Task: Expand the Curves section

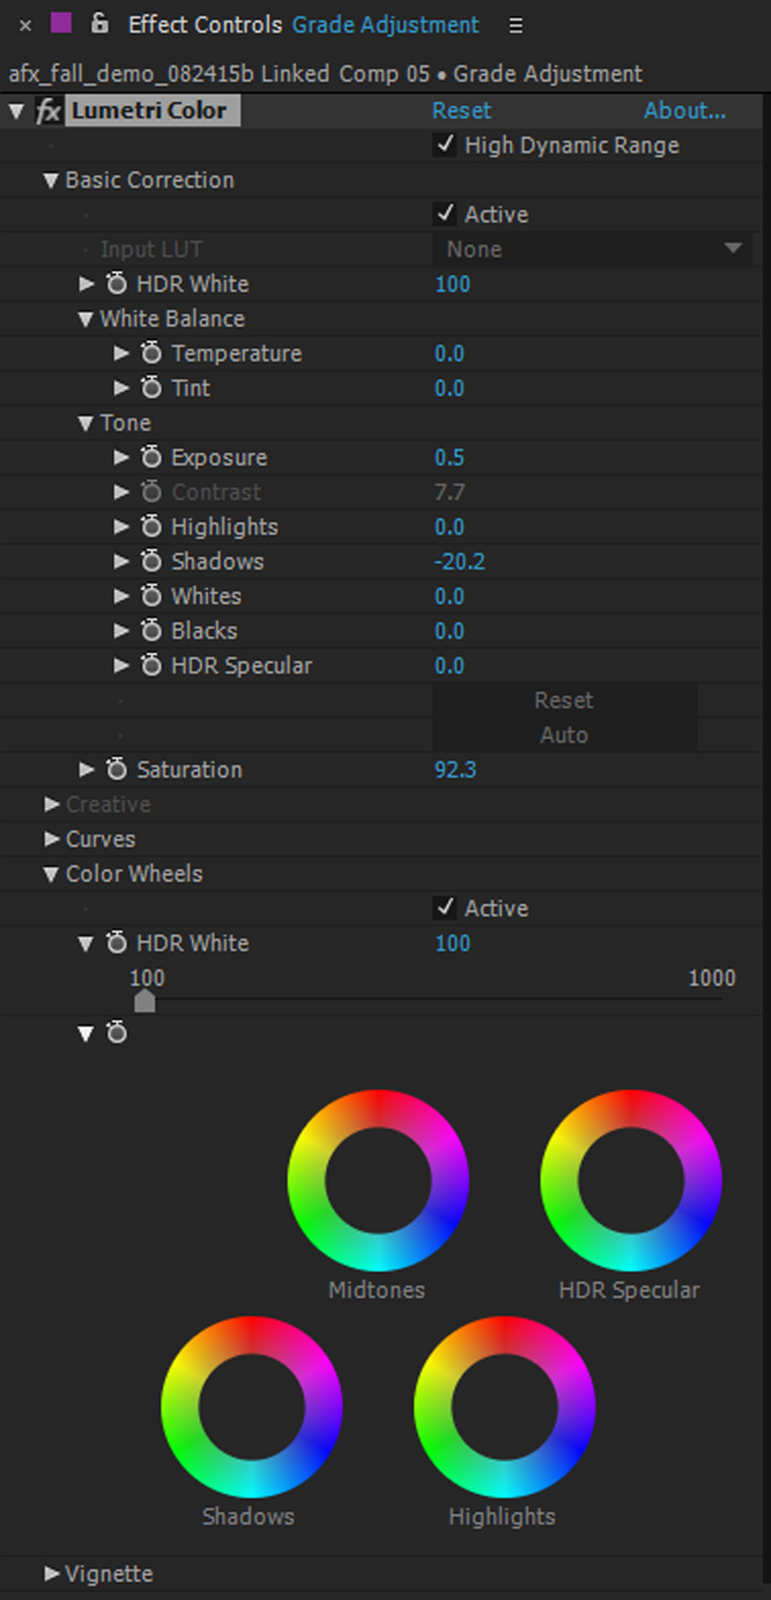Action: 52,839
